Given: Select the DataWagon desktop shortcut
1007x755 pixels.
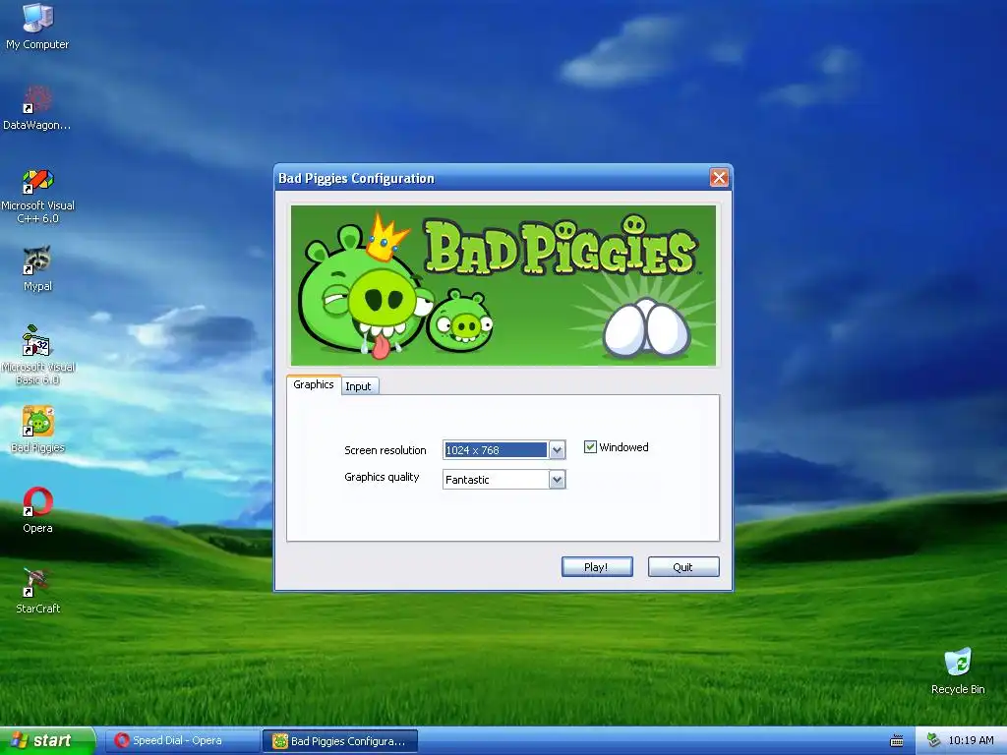Looking at the screenshot, I should tap(37, 107).
